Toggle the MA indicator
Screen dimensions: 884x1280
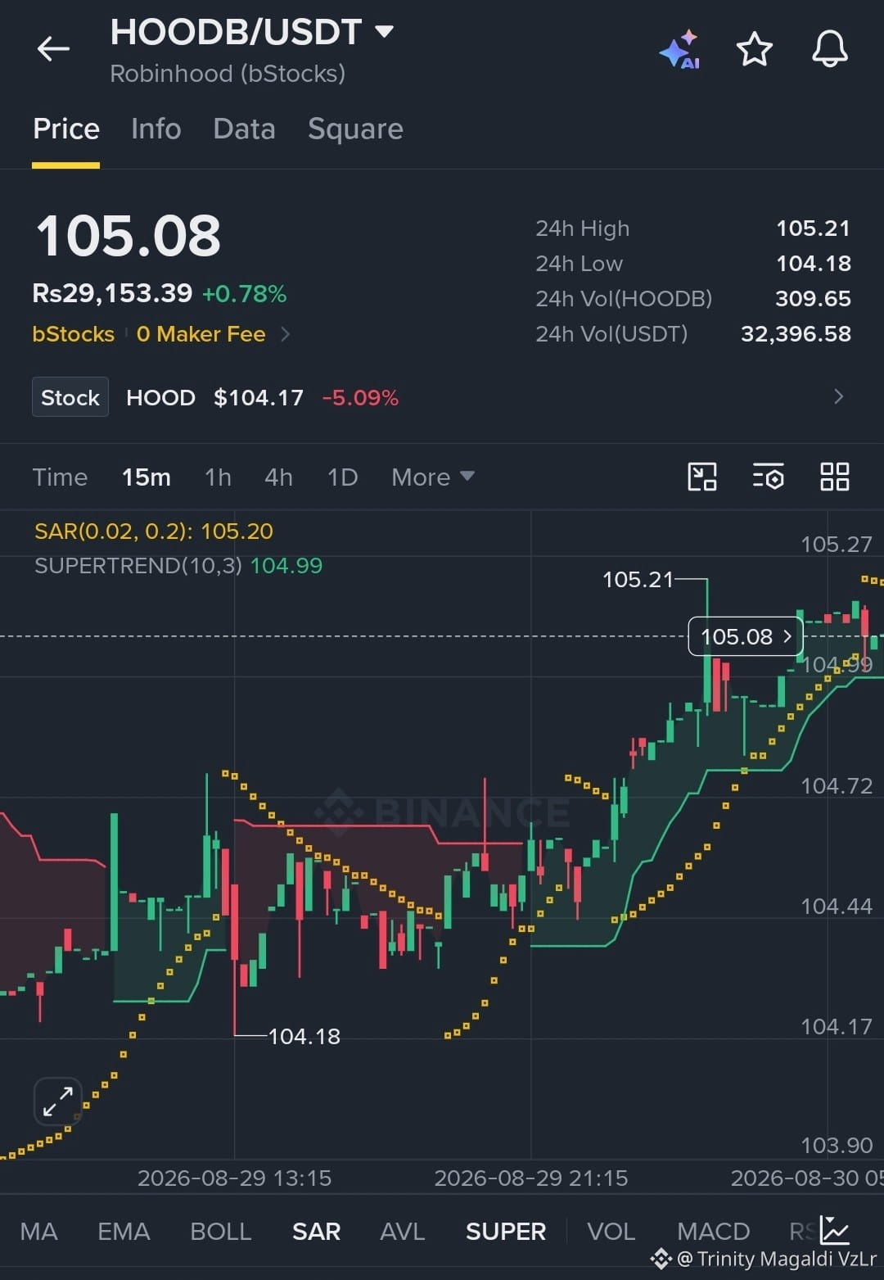38,1231
